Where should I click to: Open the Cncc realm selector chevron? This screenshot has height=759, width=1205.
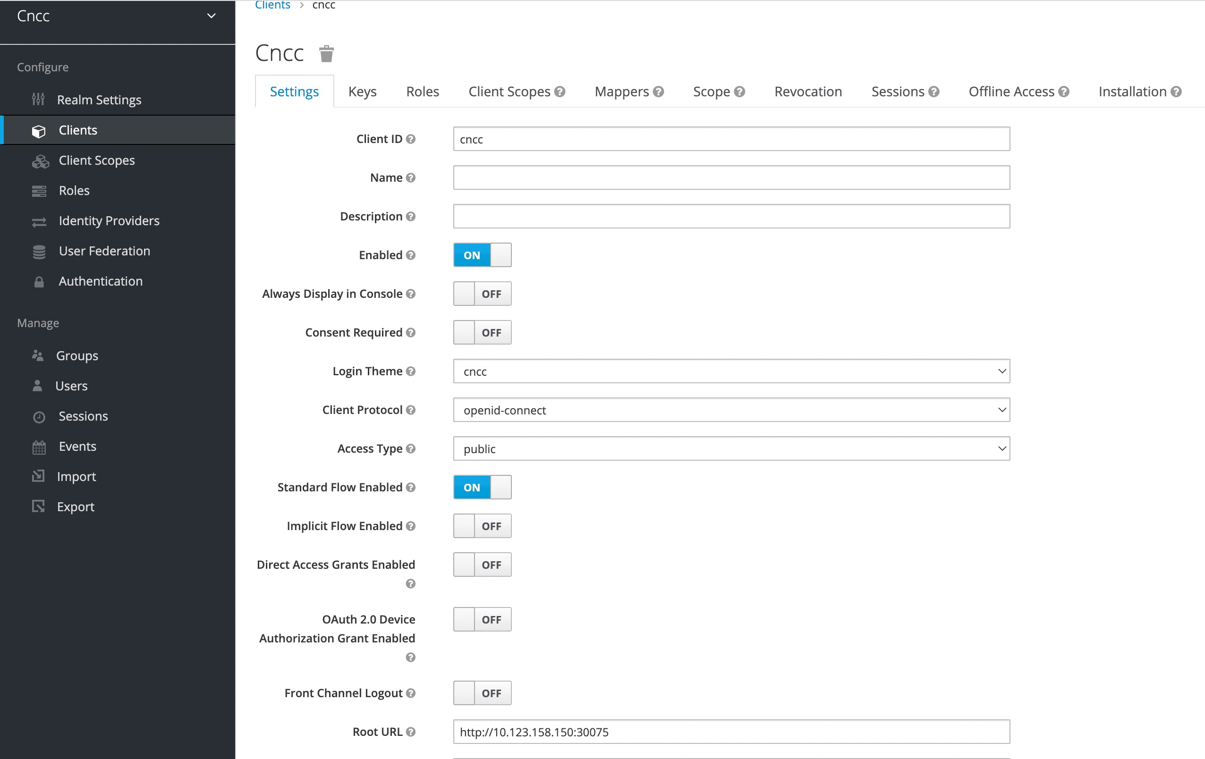(211, 16)
